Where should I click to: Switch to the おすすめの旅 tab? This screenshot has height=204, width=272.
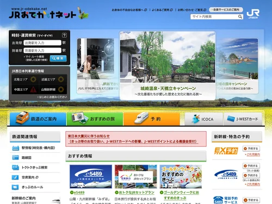pos(95,119)
